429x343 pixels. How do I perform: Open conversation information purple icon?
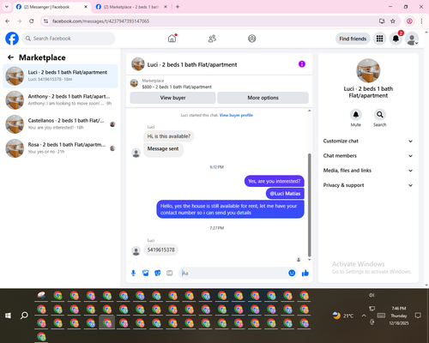302,64
